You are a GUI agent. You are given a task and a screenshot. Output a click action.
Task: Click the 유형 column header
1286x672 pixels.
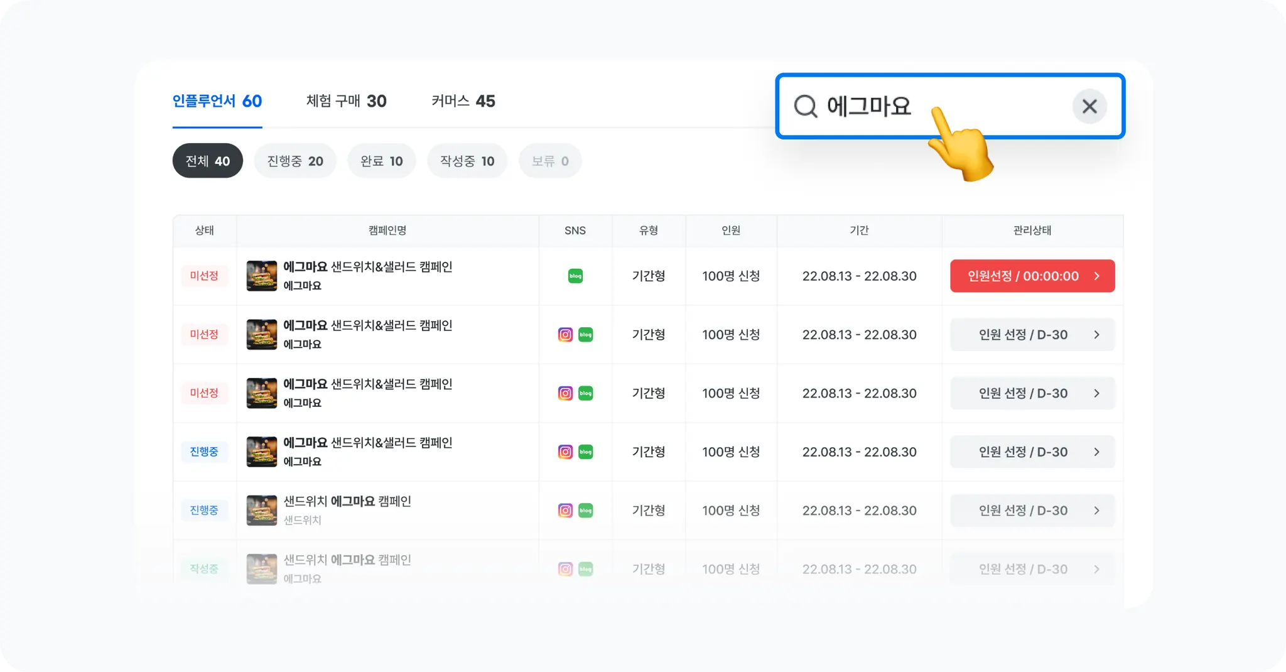649,230
